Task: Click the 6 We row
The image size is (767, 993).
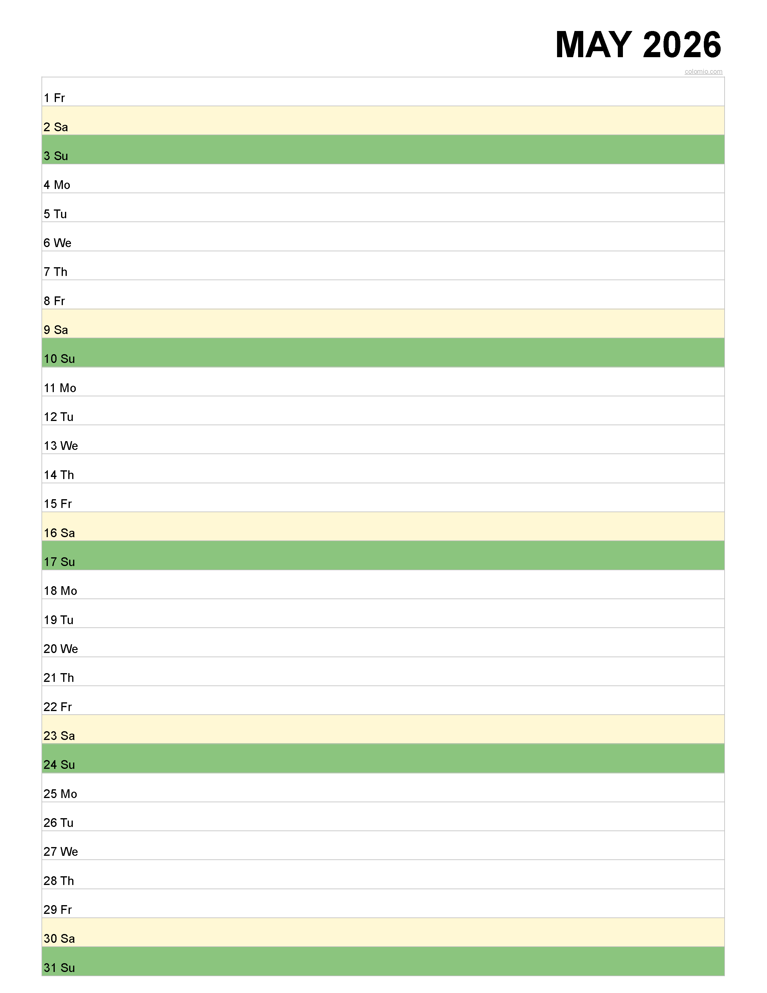Action: click(x=383, y=237)
